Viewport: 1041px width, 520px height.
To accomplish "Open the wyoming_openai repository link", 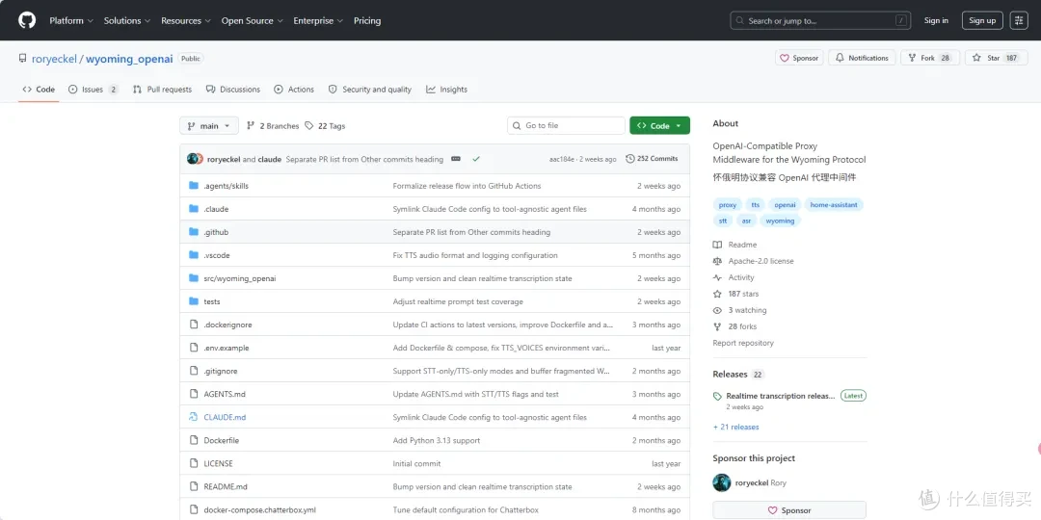I will (129, 59).
